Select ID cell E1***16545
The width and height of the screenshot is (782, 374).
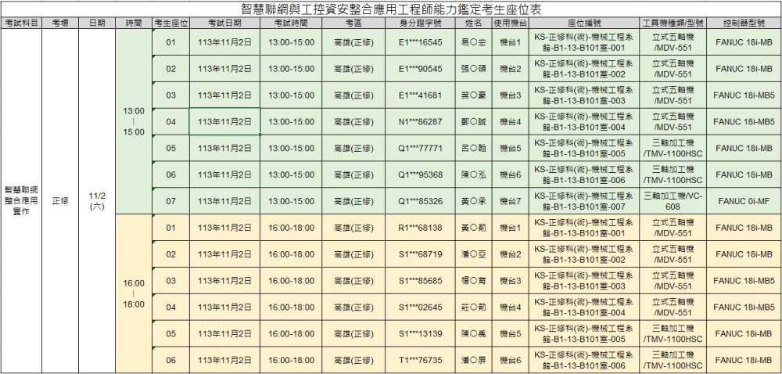click(421, 42)
